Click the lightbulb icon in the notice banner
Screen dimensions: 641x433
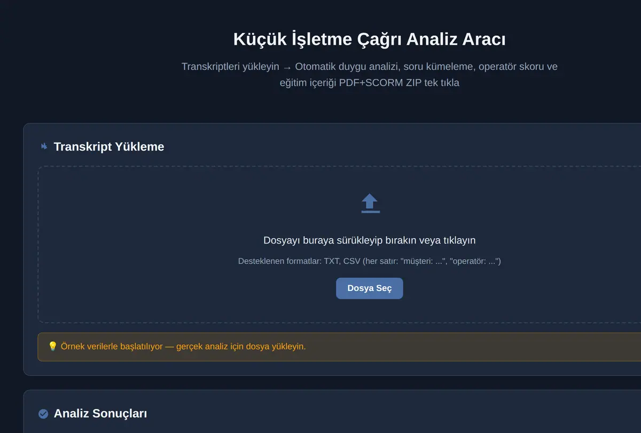point(53,347)
